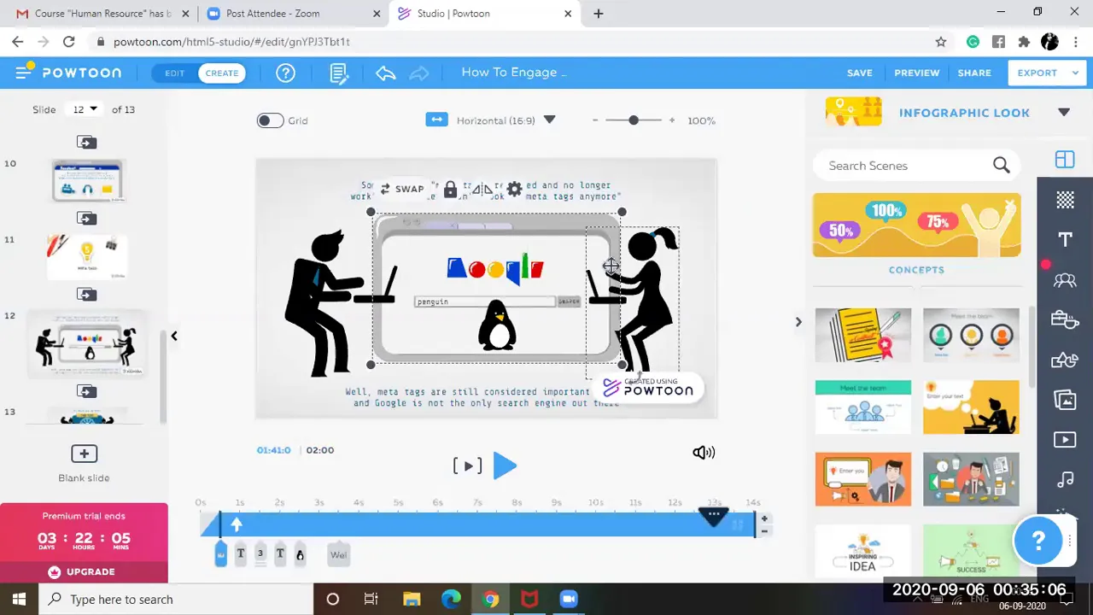
Task: Select slide 11 thumbnail
Action: pos(87,256)
